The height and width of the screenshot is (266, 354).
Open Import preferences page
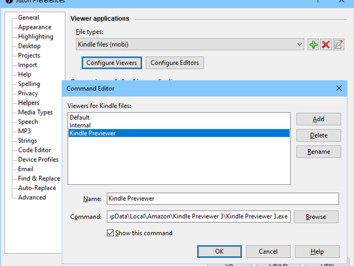click(27, 65)
